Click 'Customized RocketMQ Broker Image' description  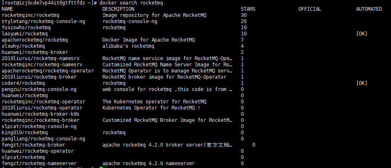(168, 120)
